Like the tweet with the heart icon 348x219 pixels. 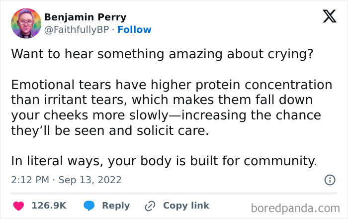tap(18, 206)
